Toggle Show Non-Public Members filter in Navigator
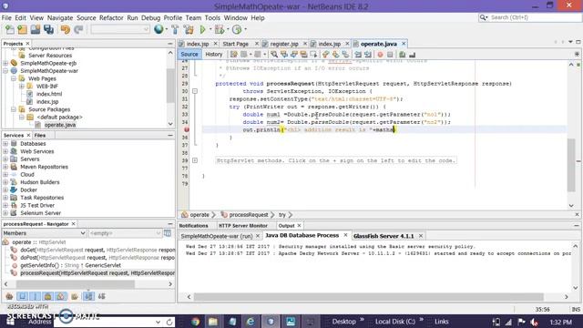 [48, 296]
